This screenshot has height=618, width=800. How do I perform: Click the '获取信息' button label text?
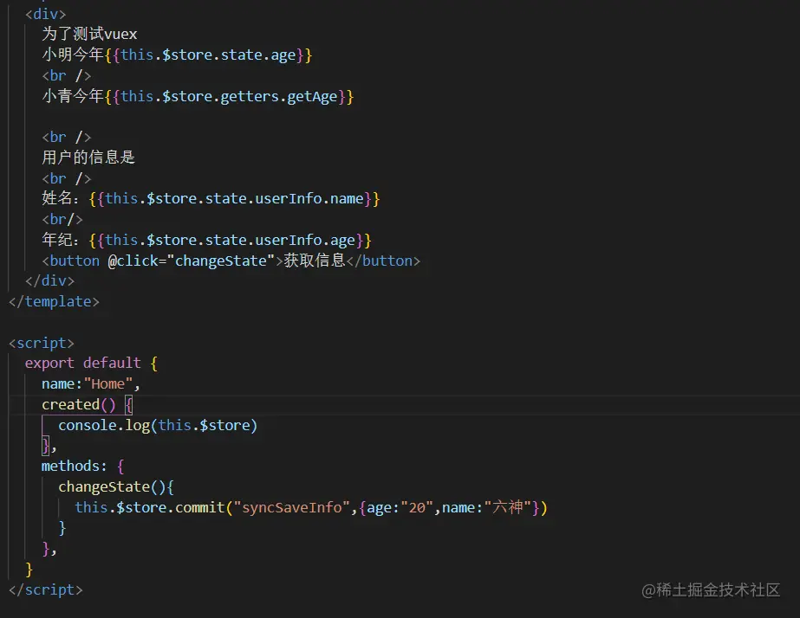315,261
